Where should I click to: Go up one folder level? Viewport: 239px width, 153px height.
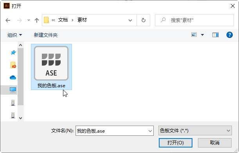37,20
